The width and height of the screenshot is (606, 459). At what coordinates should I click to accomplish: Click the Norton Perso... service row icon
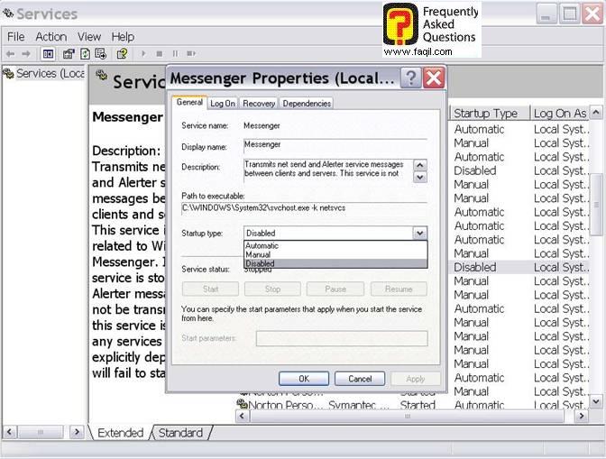click(242, 404)
